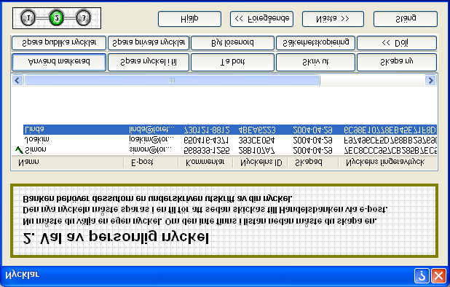This screenshot has height=287, width=450.
Task: Click the green checkmark beside Simon
Action: pos(18,149)
